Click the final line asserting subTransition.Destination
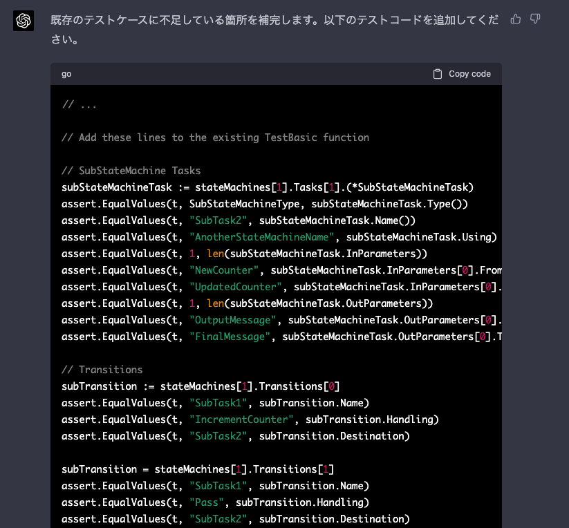Image resolution: width=569 pixels, height=528 pixels. (x=236, y=519)
